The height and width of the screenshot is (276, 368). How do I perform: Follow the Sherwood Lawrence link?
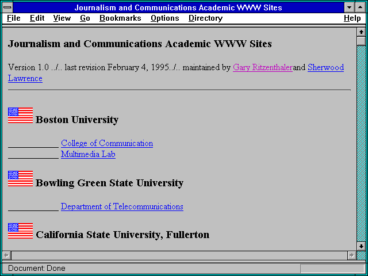click(326, 68)
